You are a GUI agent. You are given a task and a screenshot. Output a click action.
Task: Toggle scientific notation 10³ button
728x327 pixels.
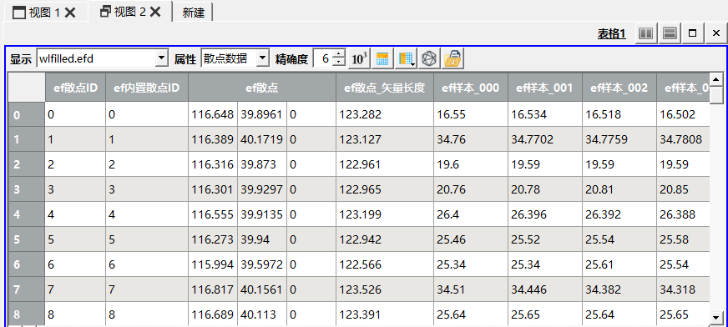[x=359, y=59]
